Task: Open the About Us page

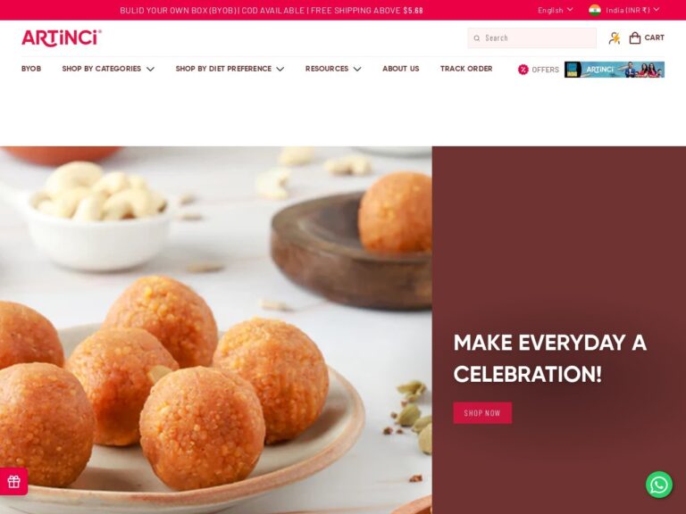Action: pos(401,69)
